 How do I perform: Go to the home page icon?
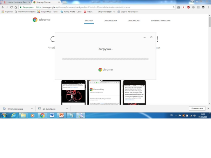coord(16,7)
